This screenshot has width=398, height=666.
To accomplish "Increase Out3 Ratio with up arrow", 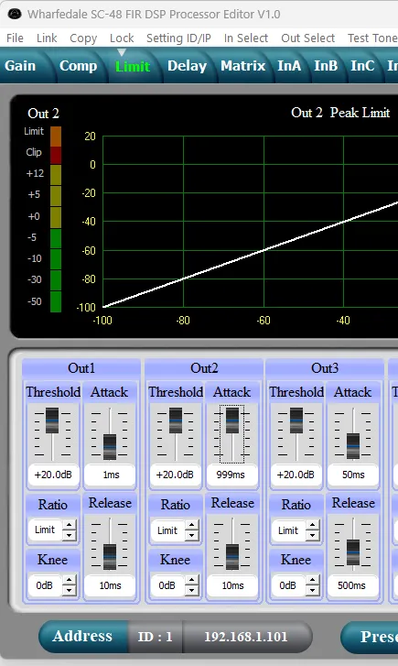I will click(x=313, y=526).
